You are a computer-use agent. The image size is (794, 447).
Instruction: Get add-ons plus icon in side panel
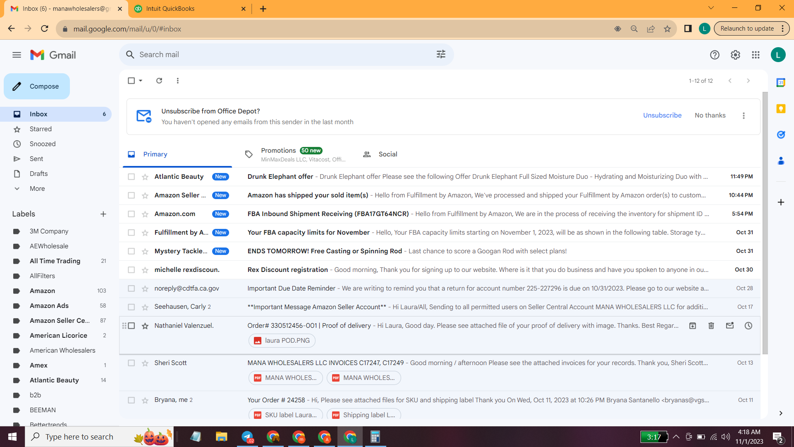coord(781,202)
